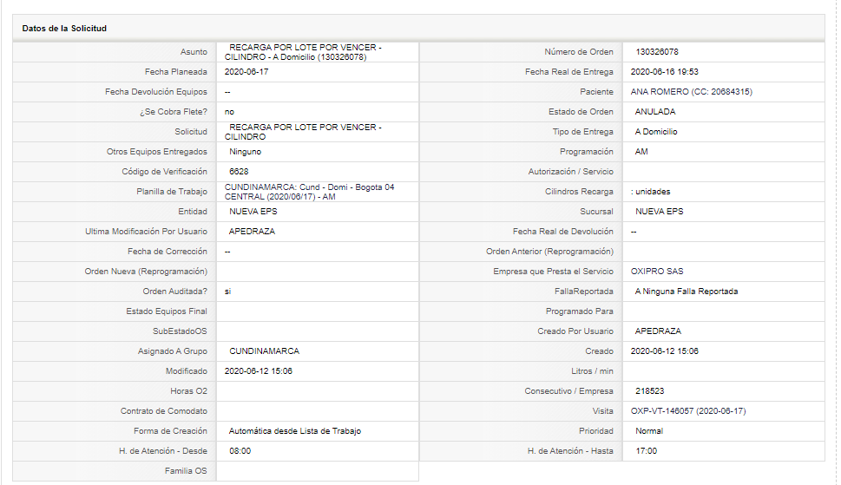Viewport: 841px width, 485px height.
Task: Click patient name ANA ROMERO
Action: (692, 92)
